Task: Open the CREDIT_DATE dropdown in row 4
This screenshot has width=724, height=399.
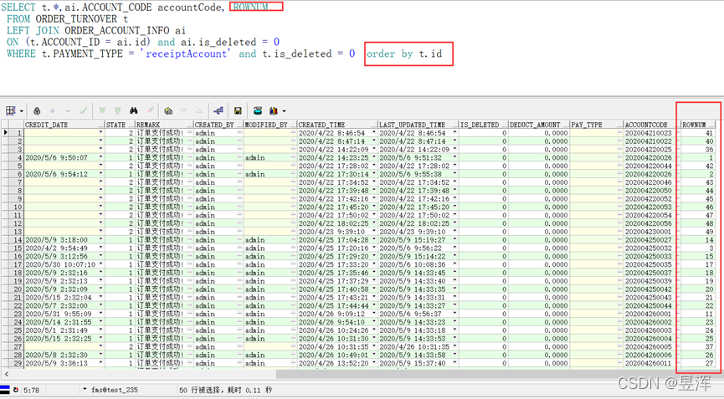Action: [101, 158]
